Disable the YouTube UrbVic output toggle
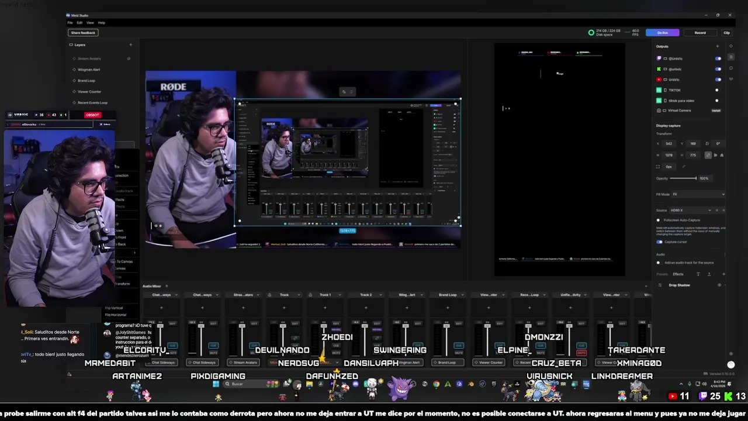This screenshot has height=421, width=748. click(x=718, y=80)
